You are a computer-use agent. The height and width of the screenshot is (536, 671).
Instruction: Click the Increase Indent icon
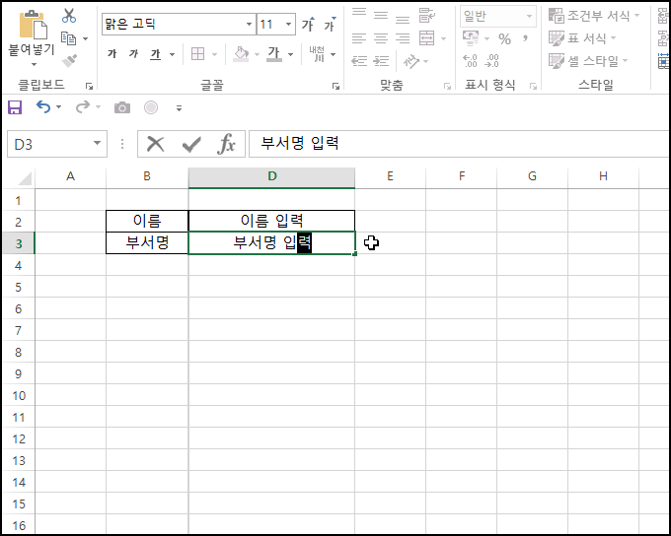pos(381,61)
